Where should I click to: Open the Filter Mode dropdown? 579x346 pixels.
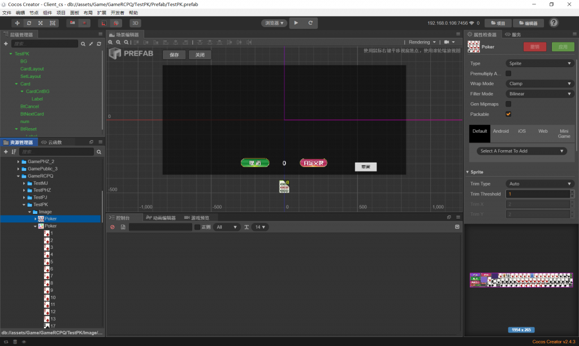point(539,94)
